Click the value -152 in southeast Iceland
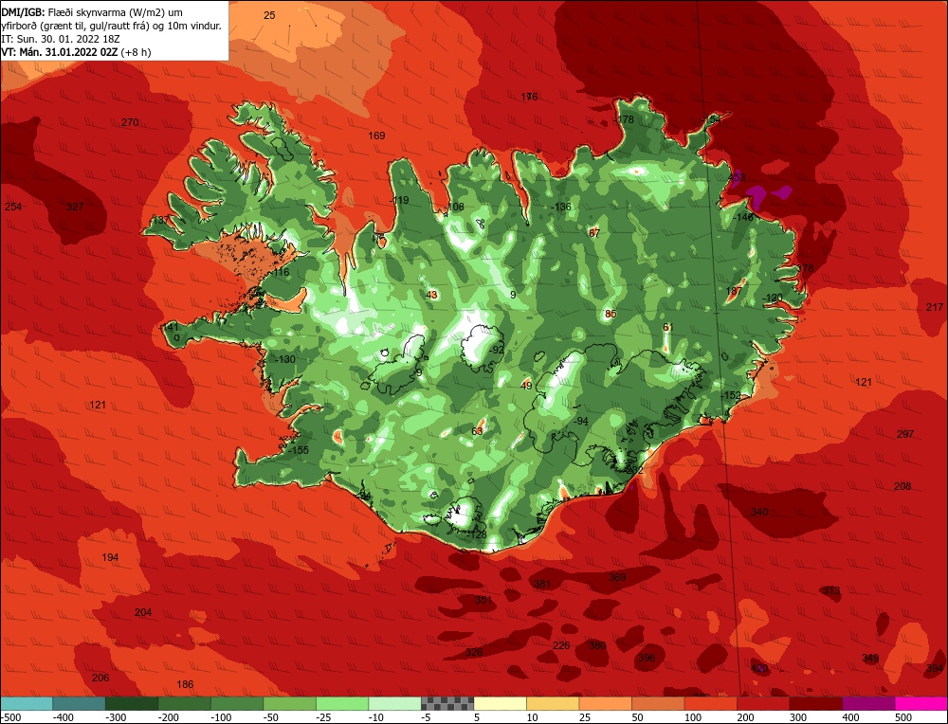Image resolution: width=948 pixels, height=724 pixels. point(731,395)
